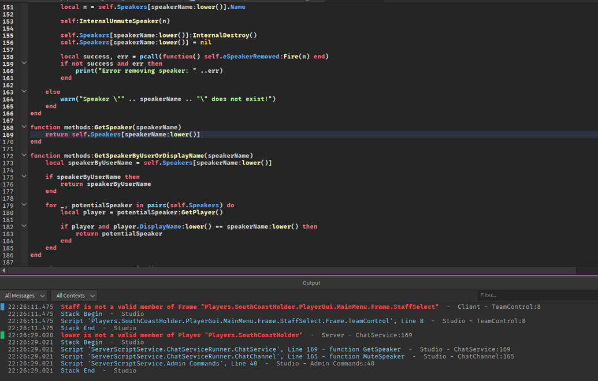Collapse the if speakerByUserName fold at line 175

[x=23, y=177]
